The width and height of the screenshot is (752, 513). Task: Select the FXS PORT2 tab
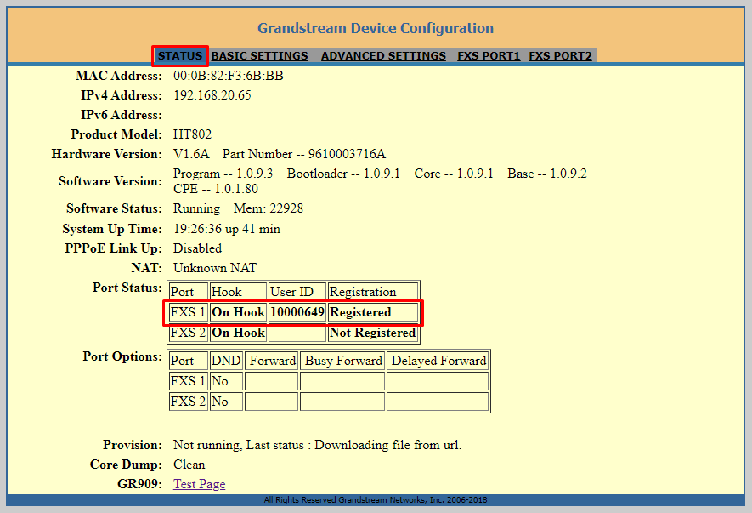(560, 56)
